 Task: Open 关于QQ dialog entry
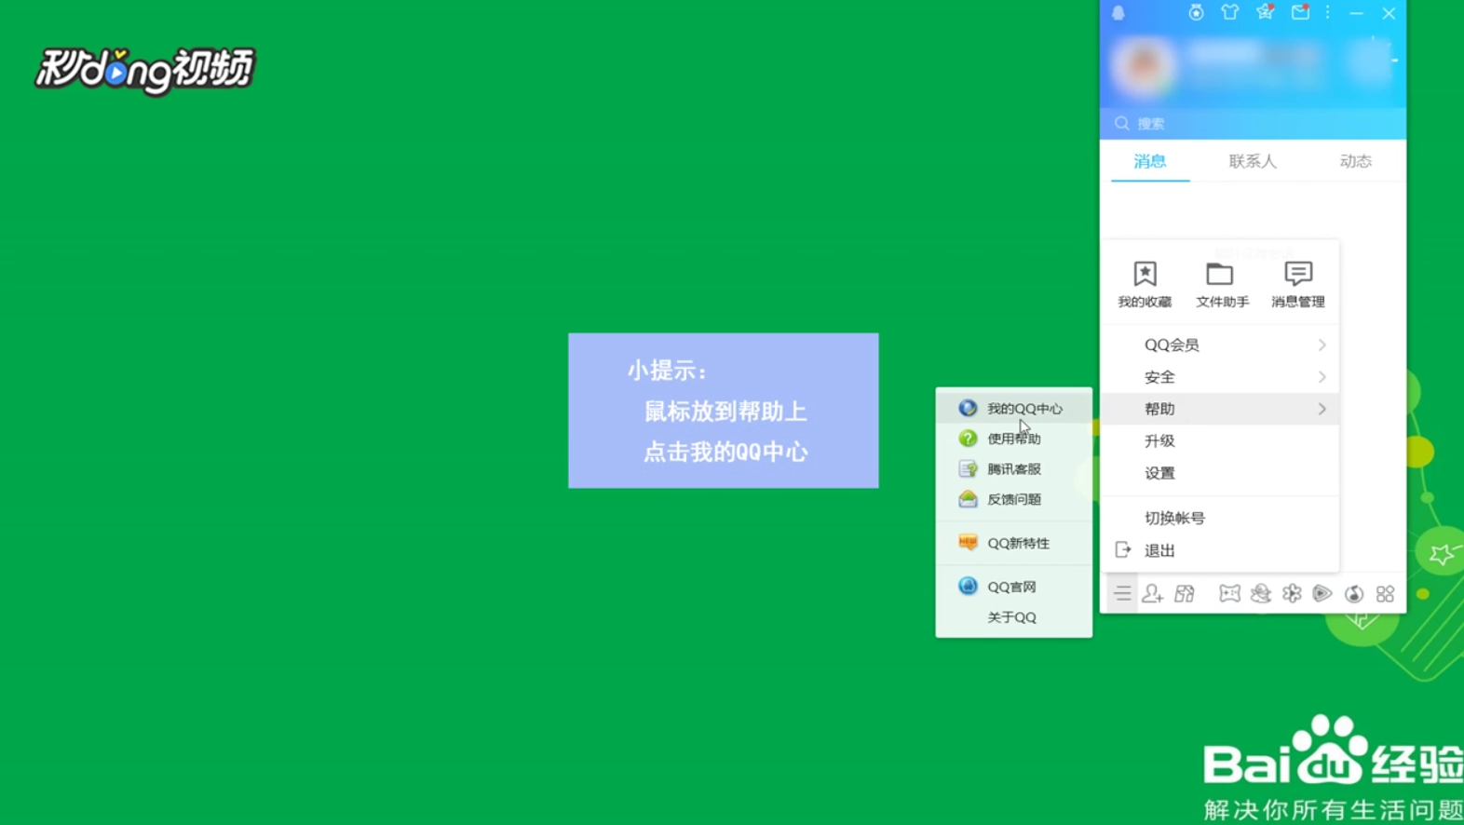(1013, 617)
